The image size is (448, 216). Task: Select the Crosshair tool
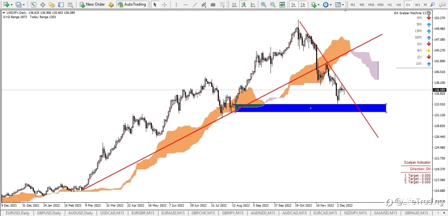164,5
